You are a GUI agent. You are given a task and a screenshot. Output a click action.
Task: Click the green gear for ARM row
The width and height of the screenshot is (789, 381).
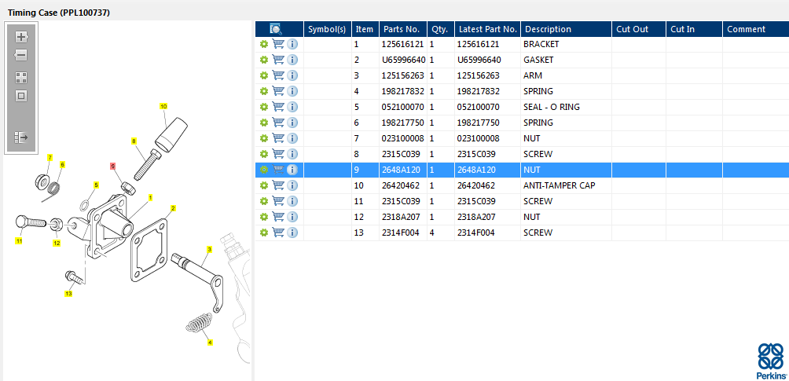tap(264, 76)
